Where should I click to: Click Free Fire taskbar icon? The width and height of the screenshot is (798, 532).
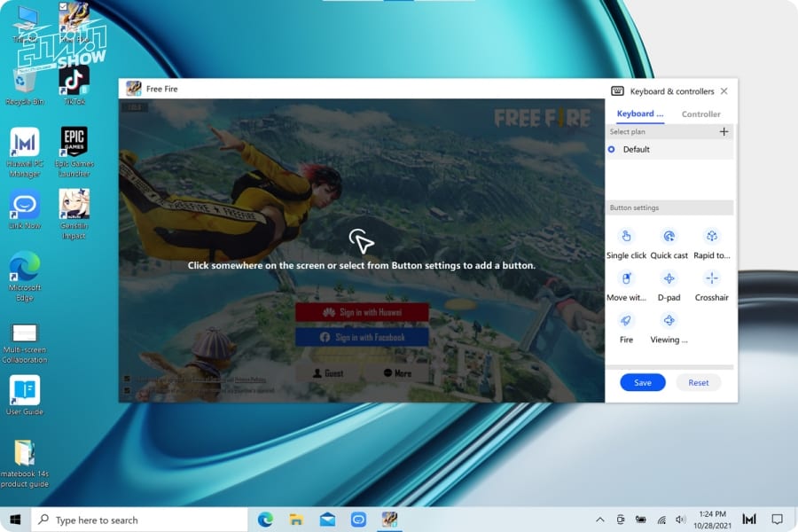pyautogui.click(x=389, y=520)
